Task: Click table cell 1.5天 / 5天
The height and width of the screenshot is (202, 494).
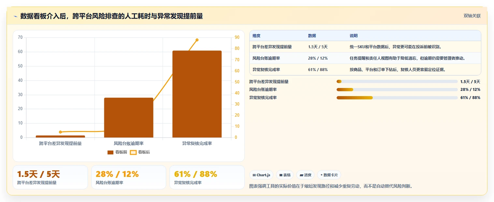Action: click(318, 47)
